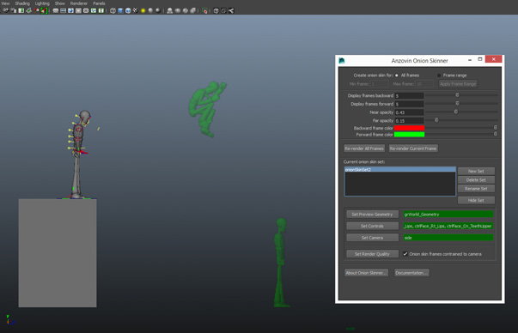The image size is (518, 333).
Task: Click the New Set button
Action: 476,172
